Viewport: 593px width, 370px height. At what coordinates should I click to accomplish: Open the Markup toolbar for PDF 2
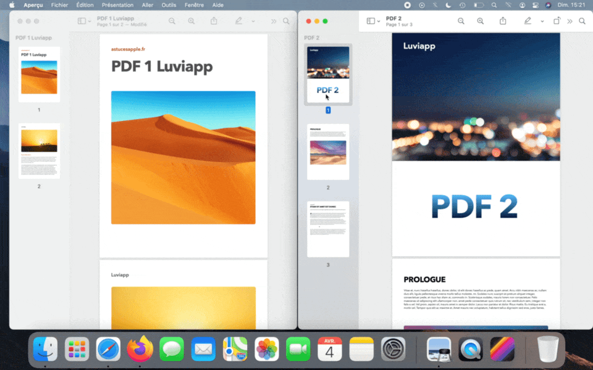click(527, 20)
